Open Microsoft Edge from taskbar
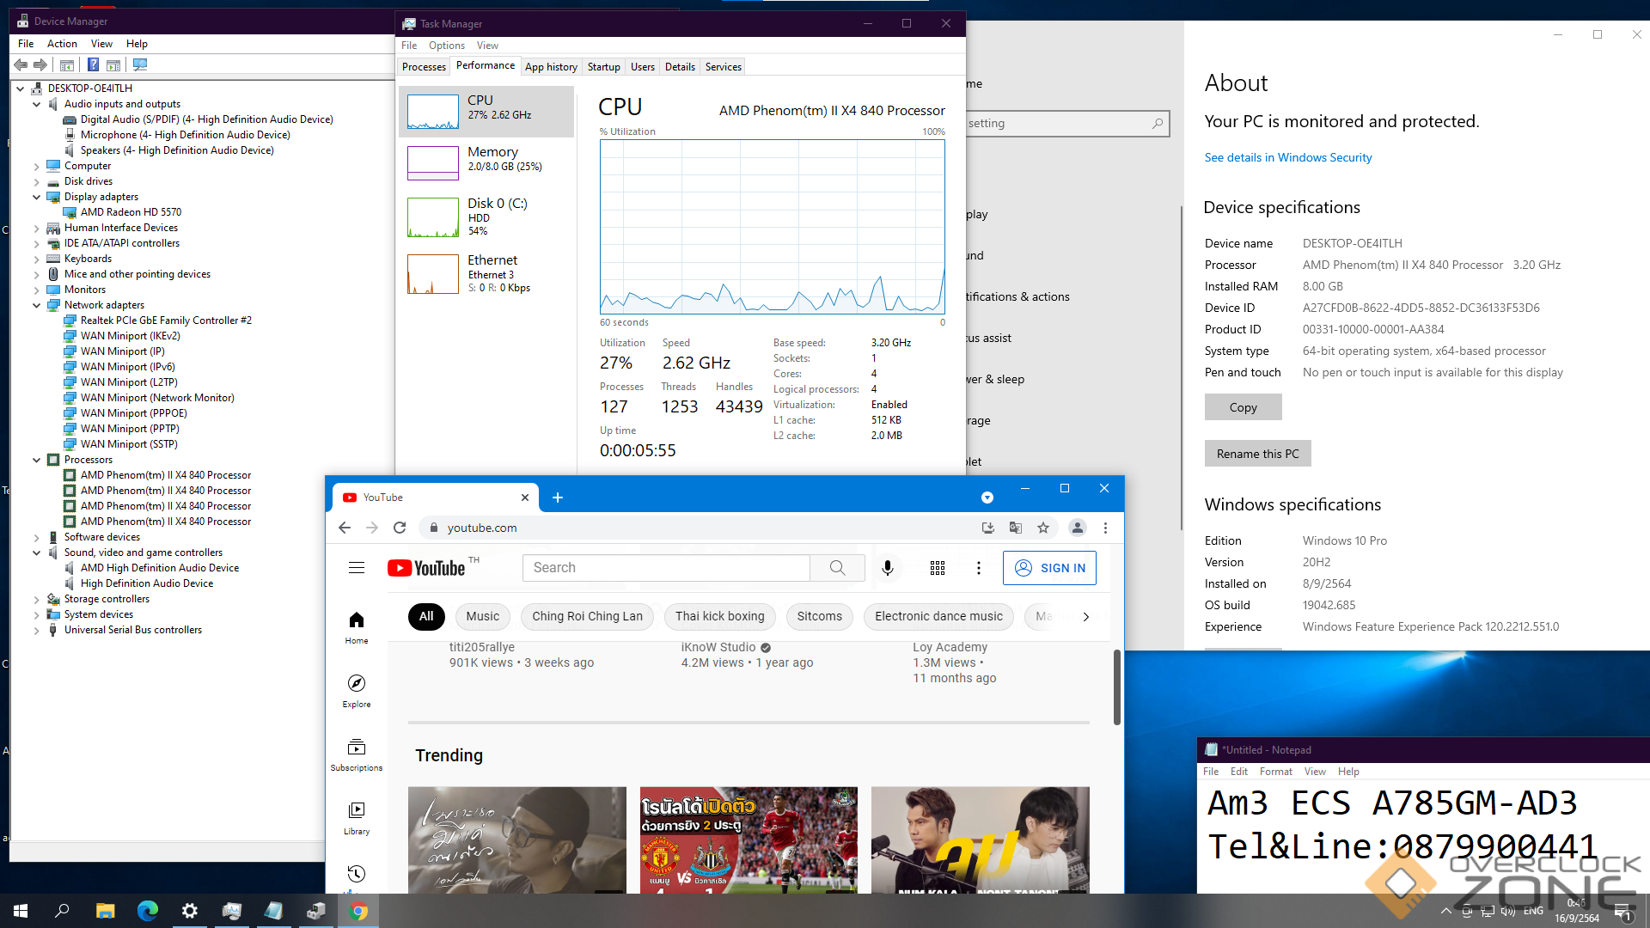This screenshot has width=1650, height=928. 148,911
